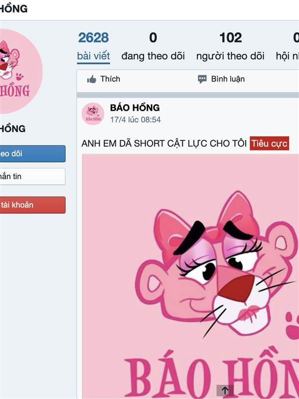Like the post using the Thích label
This screenshot has height=399, width=299.
pyautogui.click(x=110, y=79)
